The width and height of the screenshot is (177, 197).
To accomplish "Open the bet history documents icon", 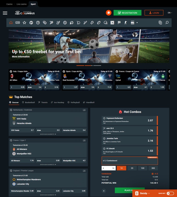I will point(160,22).
